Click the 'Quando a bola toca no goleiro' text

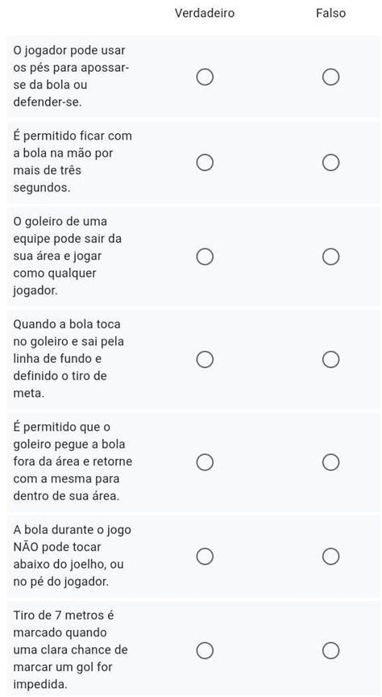tap(69, 359)
